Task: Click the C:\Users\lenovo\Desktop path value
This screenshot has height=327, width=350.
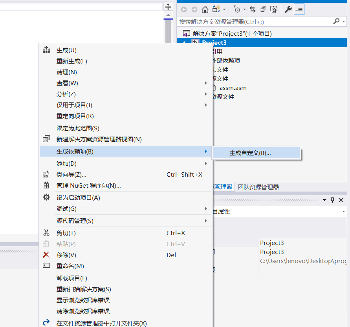Action: 303,261
